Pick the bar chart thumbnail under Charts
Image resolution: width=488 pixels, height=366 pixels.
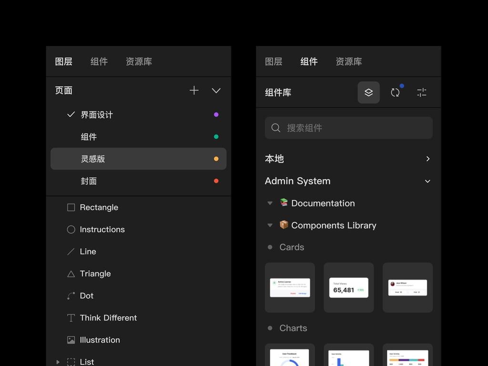(x=348, y=355)
